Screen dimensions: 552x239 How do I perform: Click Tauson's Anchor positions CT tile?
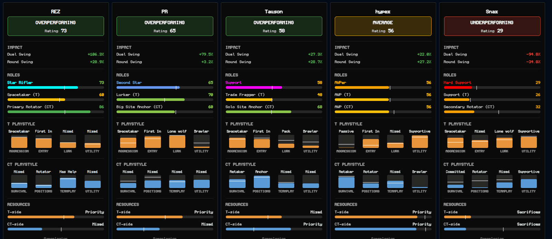pos(262,181)
